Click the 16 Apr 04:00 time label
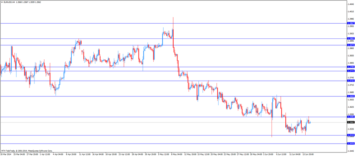 (x=98, y=155)
